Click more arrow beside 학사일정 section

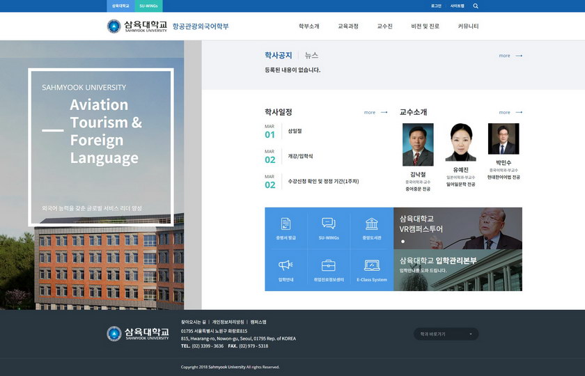point(375,112)
